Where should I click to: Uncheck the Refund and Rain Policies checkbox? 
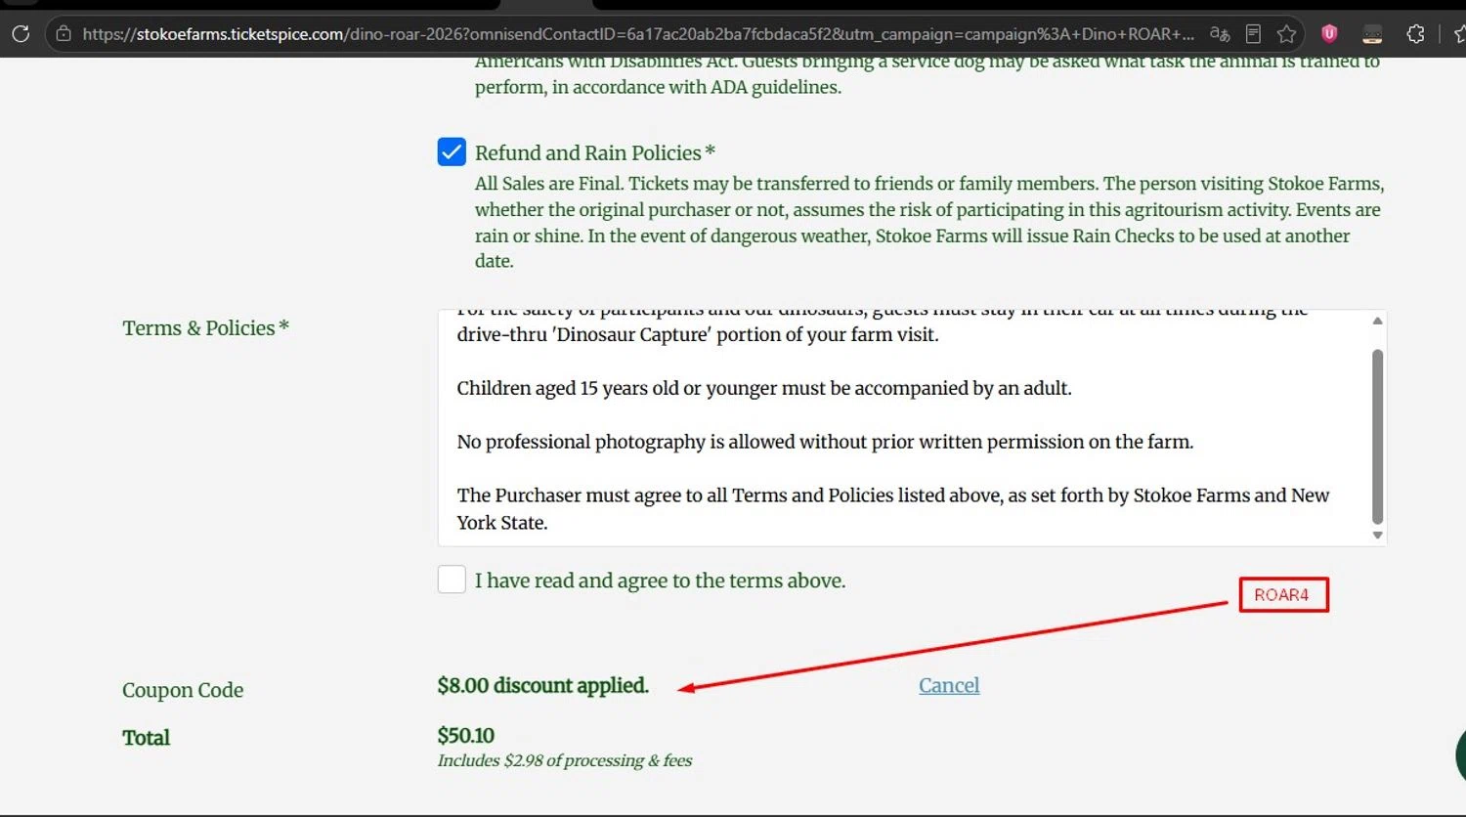[452, 151]
